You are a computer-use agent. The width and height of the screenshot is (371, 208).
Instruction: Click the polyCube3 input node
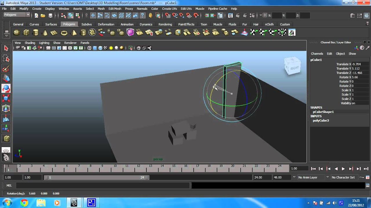tap(321, 120)
